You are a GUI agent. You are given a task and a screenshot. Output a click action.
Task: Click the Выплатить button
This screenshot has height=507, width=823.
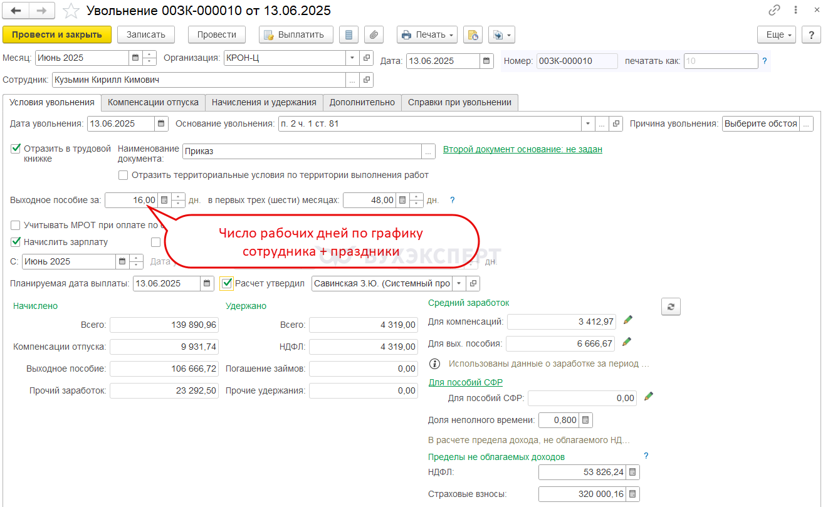[x=295, y=34]
